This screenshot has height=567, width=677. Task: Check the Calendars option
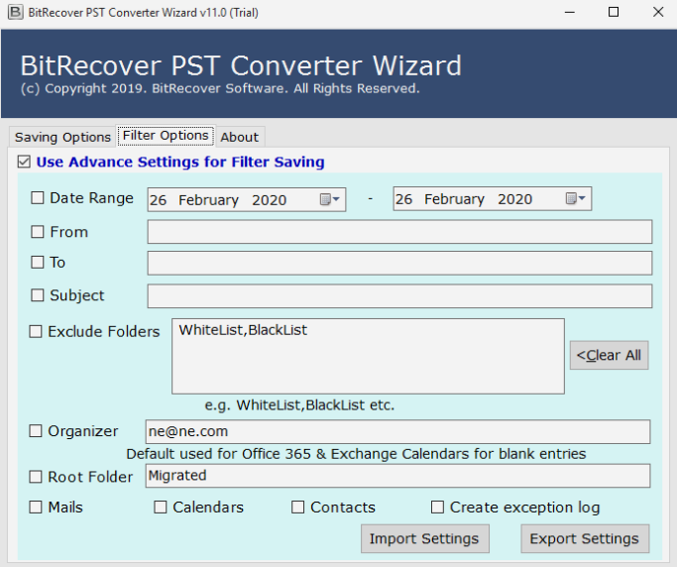tap(161, 508)
